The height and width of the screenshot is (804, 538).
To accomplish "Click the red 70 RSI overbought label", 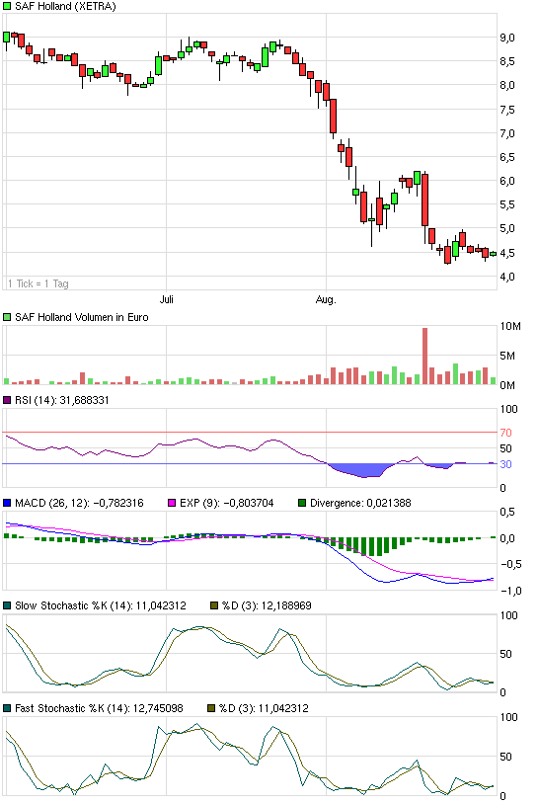I will 505,433.
